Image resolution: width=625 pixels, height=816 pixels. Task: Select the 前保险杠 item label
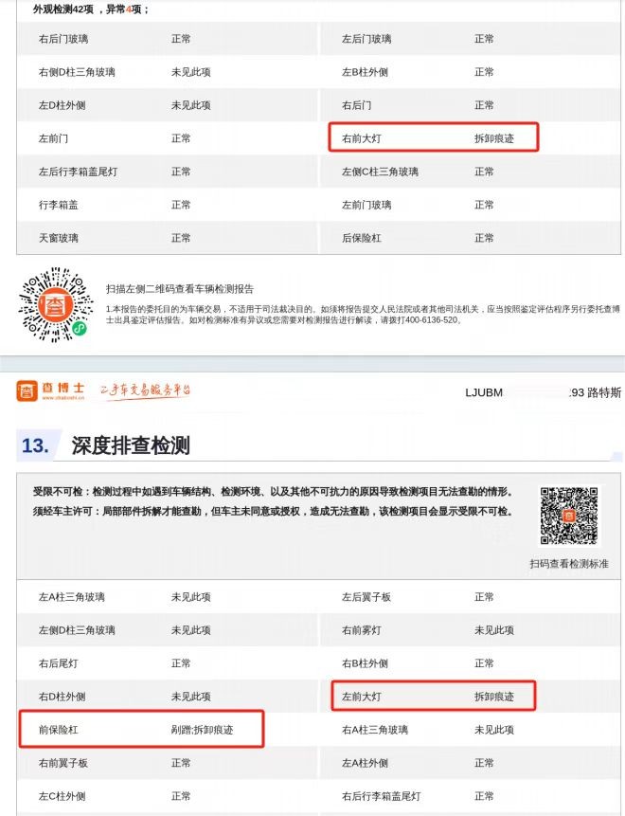pos(58,730)
